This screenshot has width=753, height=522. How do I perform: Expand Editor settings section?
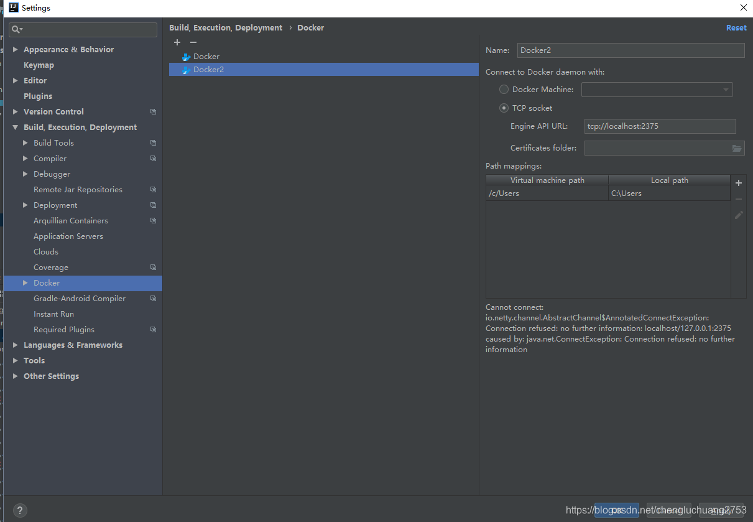16,81
